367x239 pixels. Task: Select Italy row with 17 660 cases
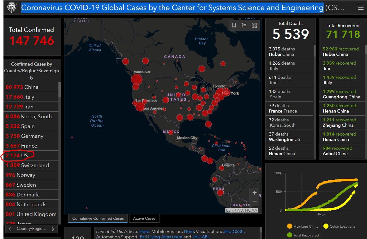(x=31, y=97)
